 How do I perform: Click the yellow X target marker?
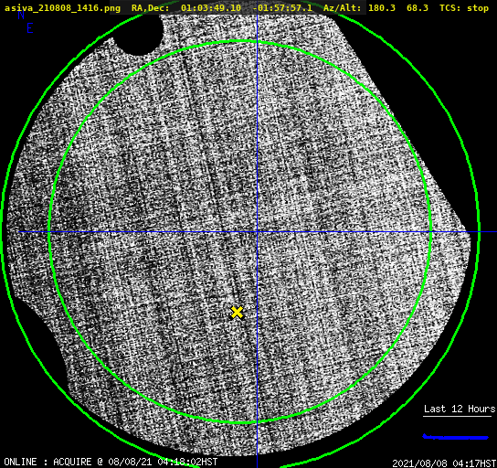[x=237, y=313]
